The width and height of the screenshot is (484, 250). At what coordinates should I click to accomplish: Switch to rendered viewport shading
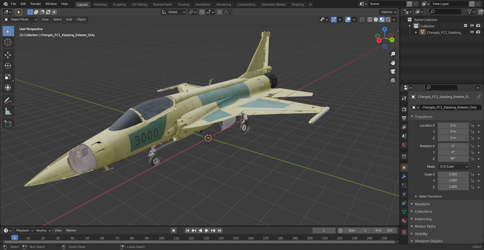point(388,20)
